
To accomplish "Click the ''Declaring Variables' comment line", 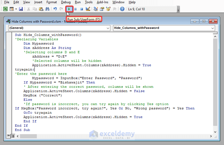I will (36, 39).
